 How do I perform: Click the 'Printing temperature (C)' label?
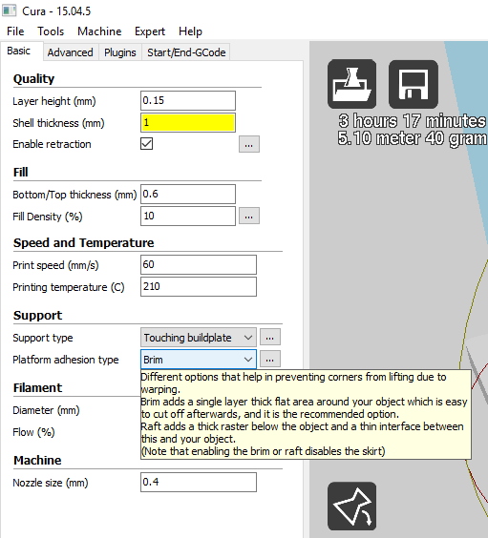click(x=69, y=287)
